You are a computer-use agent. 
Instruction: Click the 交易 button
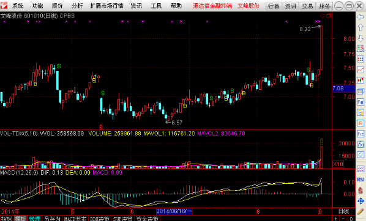tap(308, 6)
